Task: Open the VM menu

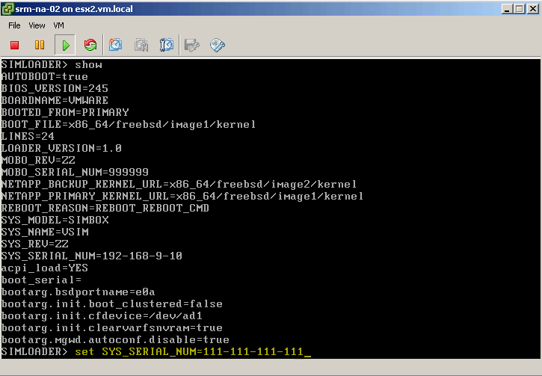Action: [58, 25]
